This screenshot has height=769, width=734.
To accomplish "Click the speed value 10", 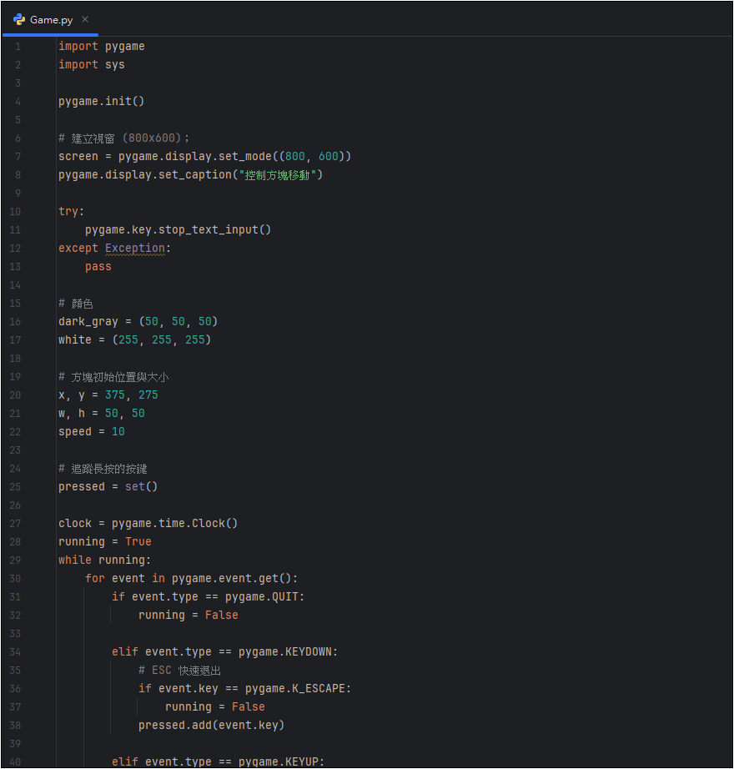I will click(x=118, y=432).
